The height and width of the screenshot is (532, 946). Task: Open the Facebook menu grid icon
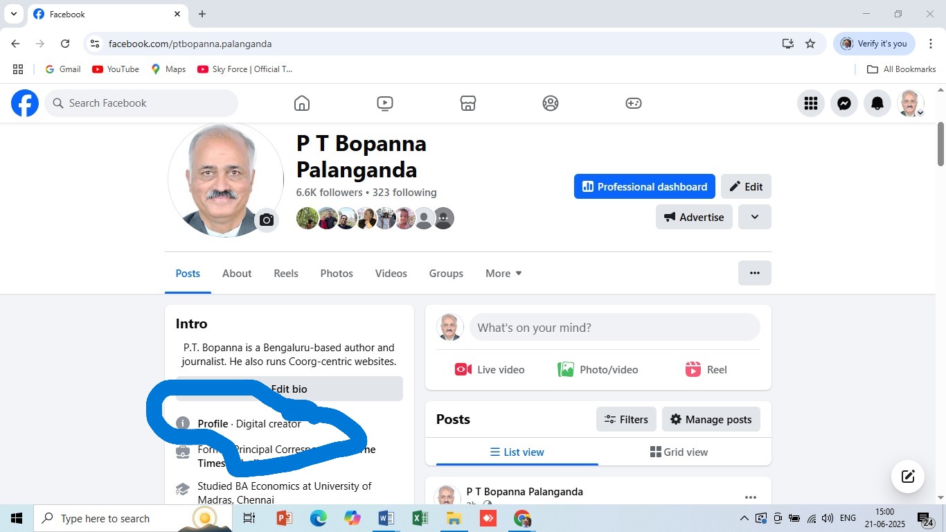pyautogui.click(x=811, y=103)
